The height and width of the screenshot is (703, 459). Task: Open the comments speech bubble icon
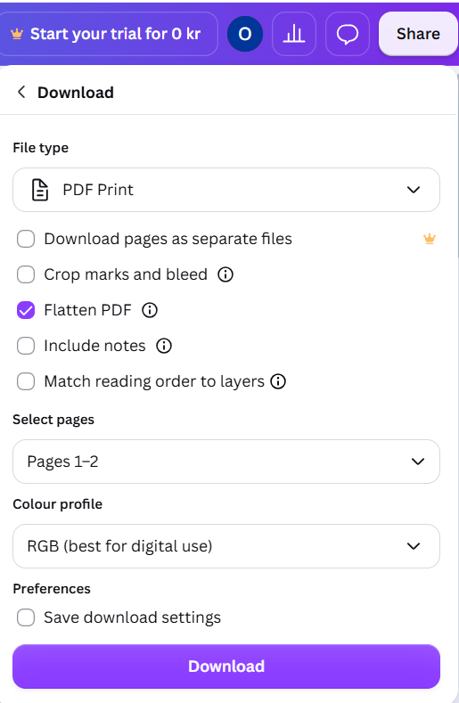click(x=348, y=34)
